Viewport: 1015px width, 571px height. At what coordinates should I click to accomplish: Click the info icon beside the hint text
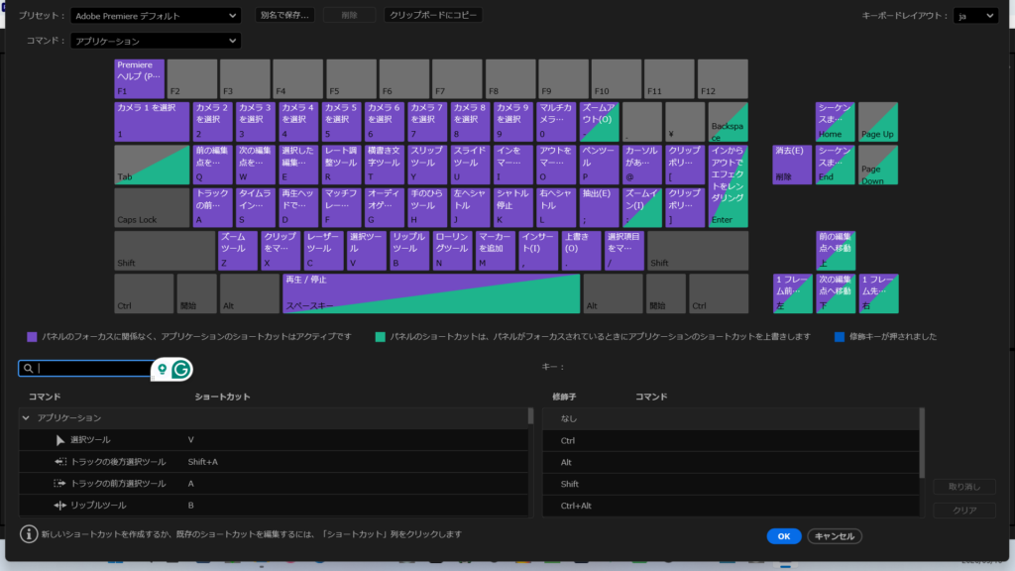29,534
